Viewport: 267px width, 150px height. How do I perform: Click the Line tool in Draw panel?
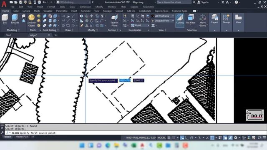pos(68,21)
